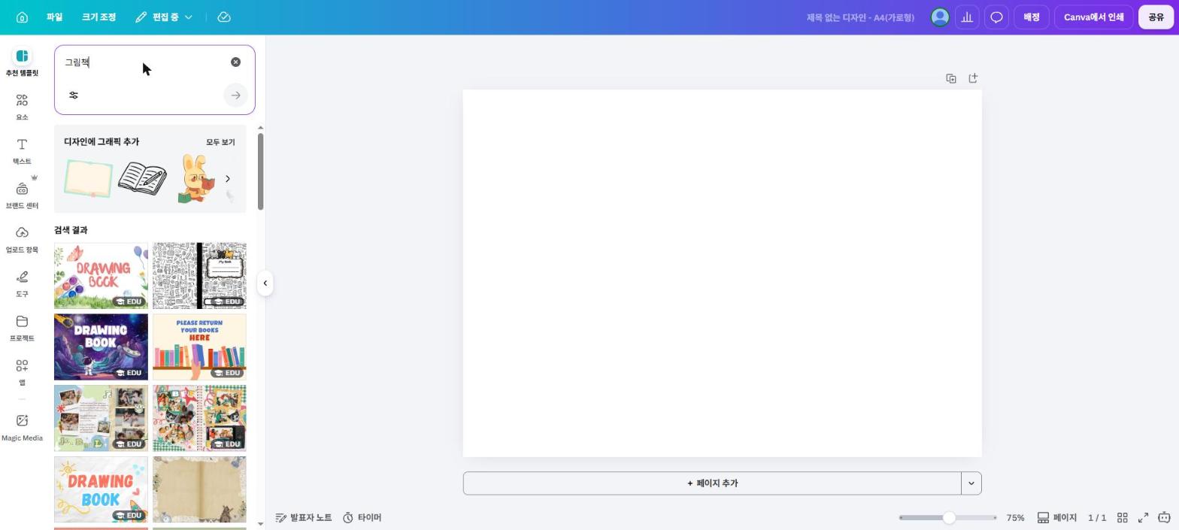Screen dimensions: 1179x530
Task: Open Magic Media panel
Action: click(x=22, y=428)
